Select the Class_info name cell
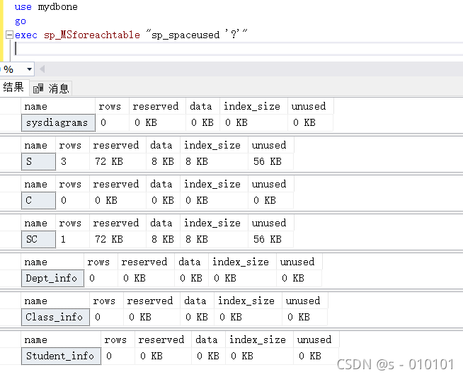The image size is (463, 377). coord(55,318)
